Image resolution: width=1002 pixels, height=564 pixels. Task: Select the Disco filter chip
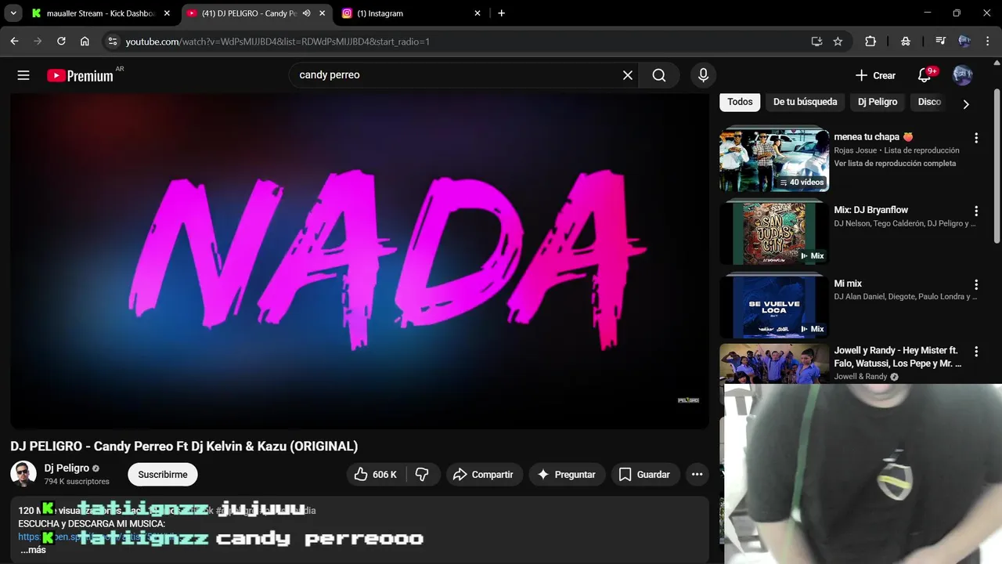point(929,102)
